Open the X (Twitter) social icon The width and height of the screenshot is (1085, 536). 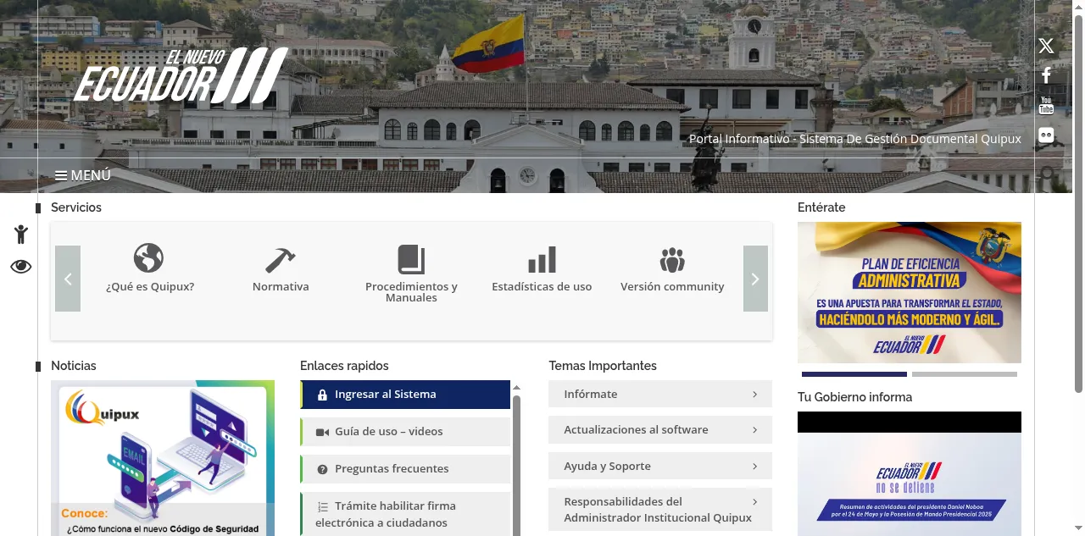(1047, 46)
